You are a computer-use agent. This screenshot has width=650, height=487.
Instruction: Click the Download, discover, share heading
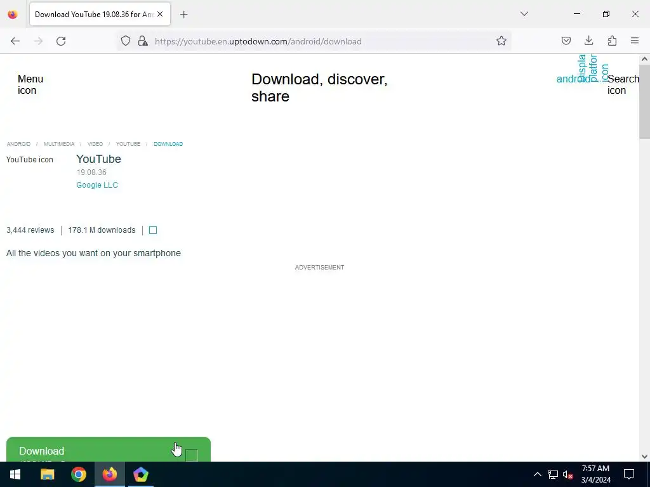pos(319,88)
